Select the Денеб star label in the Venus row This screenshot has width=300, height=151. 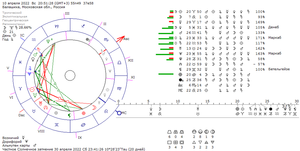274,27
